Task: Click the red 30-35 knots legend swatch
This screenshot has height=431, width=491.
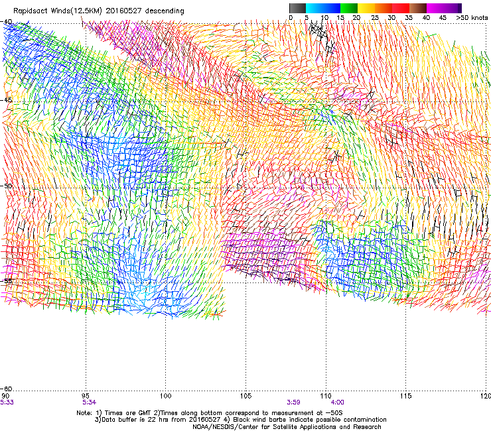Action: pos(401,8)
